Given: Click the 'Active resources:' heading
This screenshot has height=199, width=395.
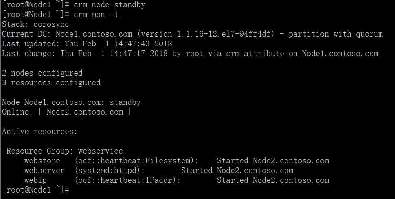Looking at the screenshot, I should click(x=40, y=132).
